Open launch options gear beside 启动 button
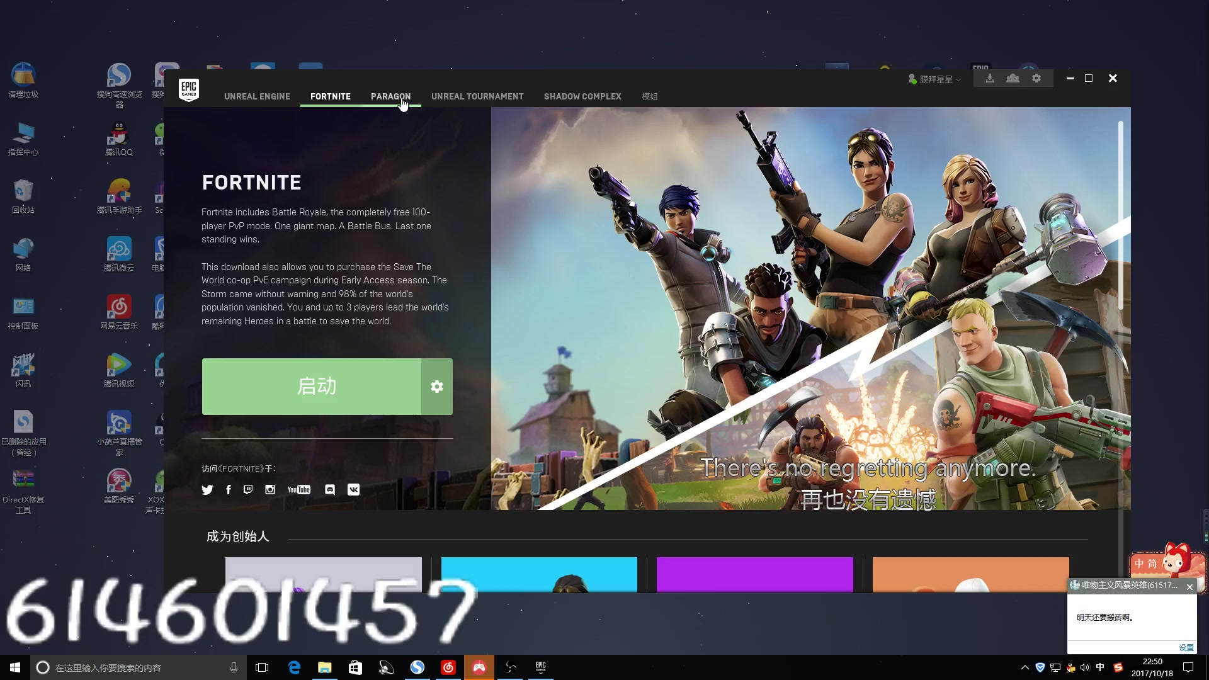 pos(437,387)
